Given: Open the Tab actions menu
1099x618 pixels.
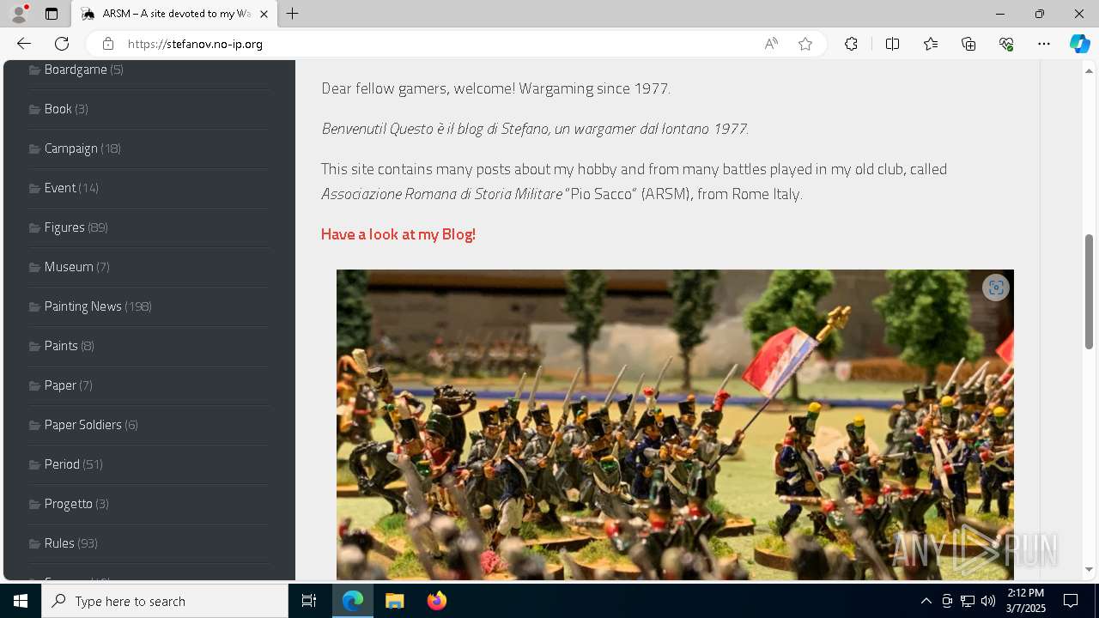Looking at the screenshot, I should click(x=52, y=14).
